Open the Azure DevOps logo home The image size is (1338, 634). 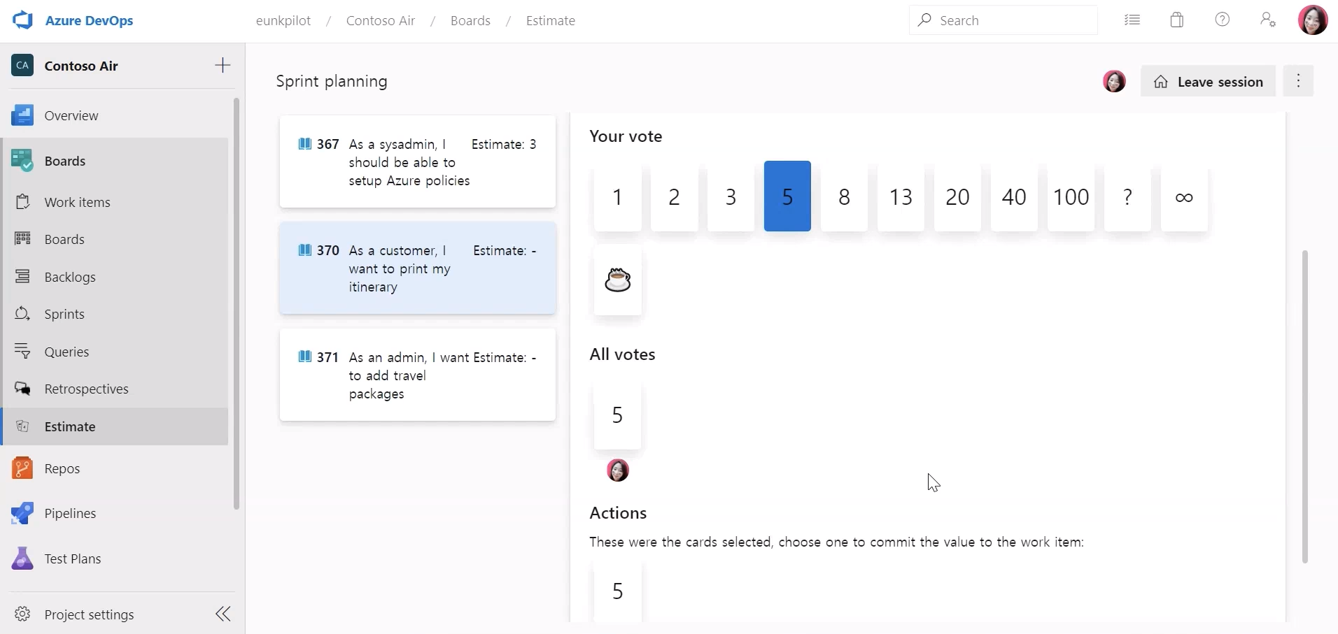[x=22, y=20]
